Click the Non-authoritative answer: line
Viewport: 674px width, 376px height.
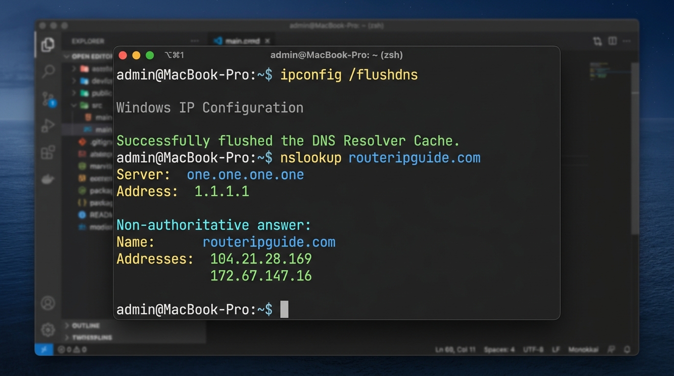214,225
